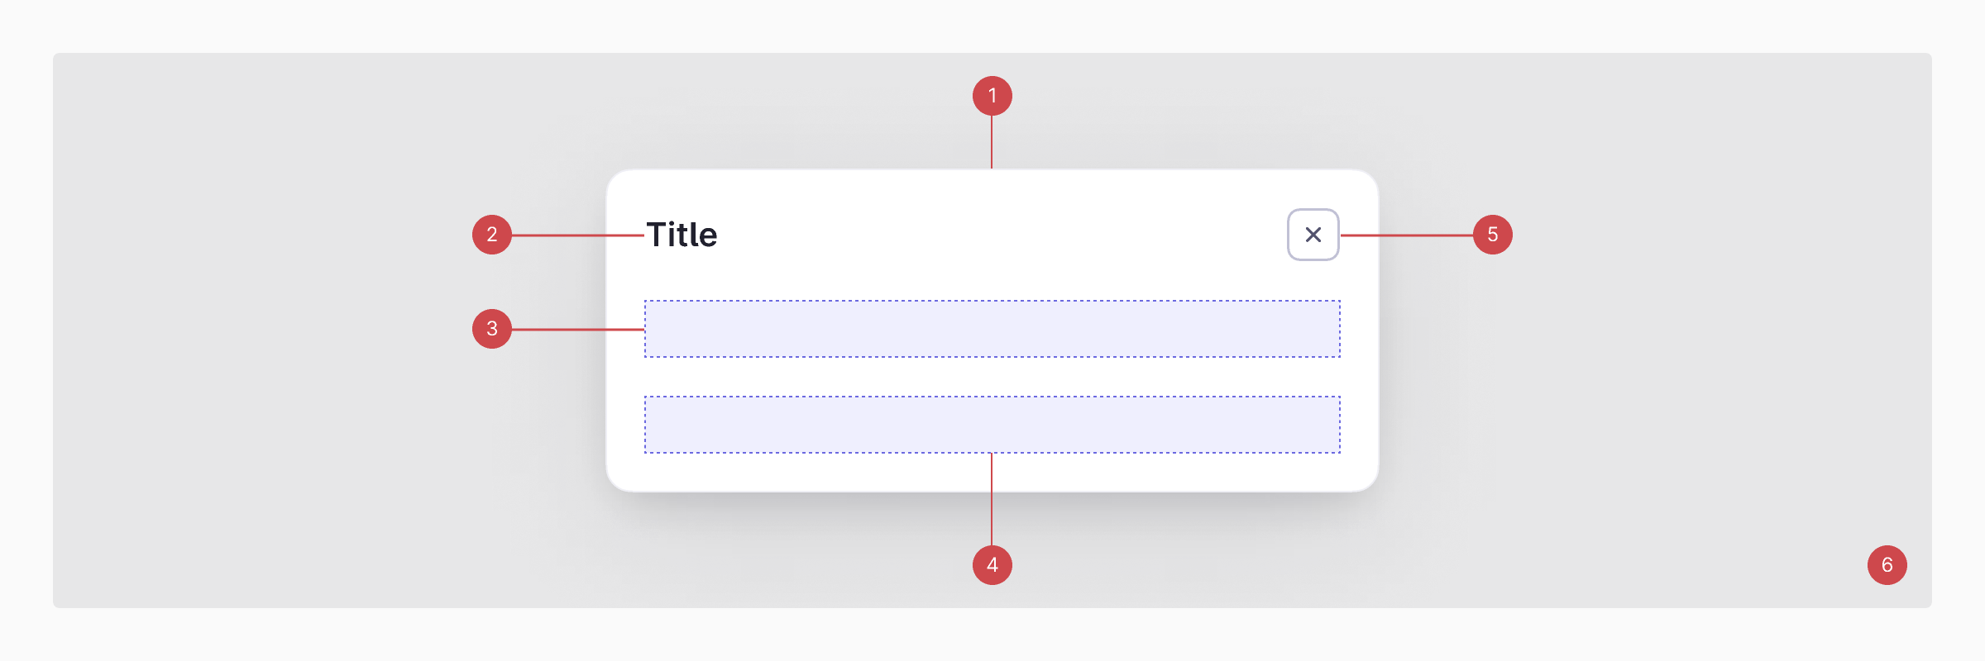
Task: Click the vertical red line below marker 1
Action: click(992, 142)
